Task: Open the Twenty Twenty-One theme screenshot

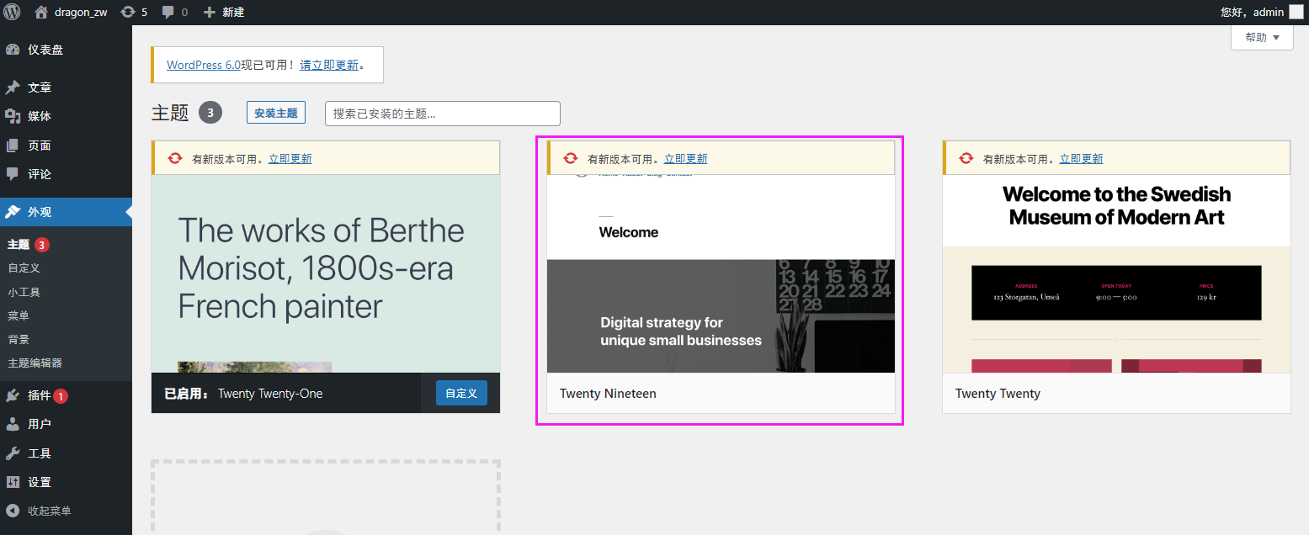Action: (x=326, y=273)
